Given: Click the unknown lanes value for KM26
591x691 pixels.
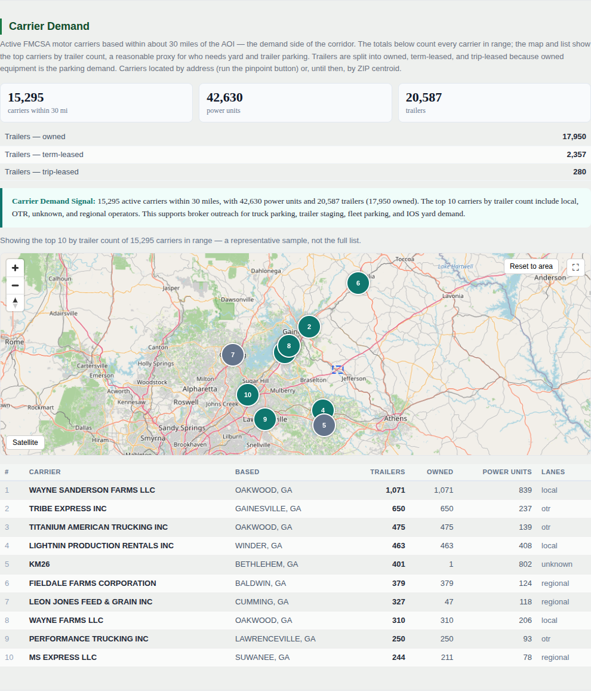Looking at the screenshot, I should coord(556,564).
